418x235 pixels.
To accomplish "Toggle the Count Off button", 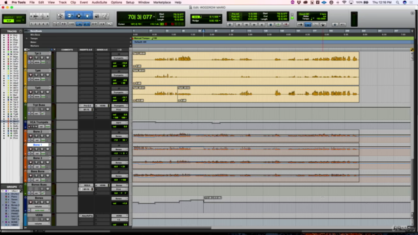I will pos(304,14).
